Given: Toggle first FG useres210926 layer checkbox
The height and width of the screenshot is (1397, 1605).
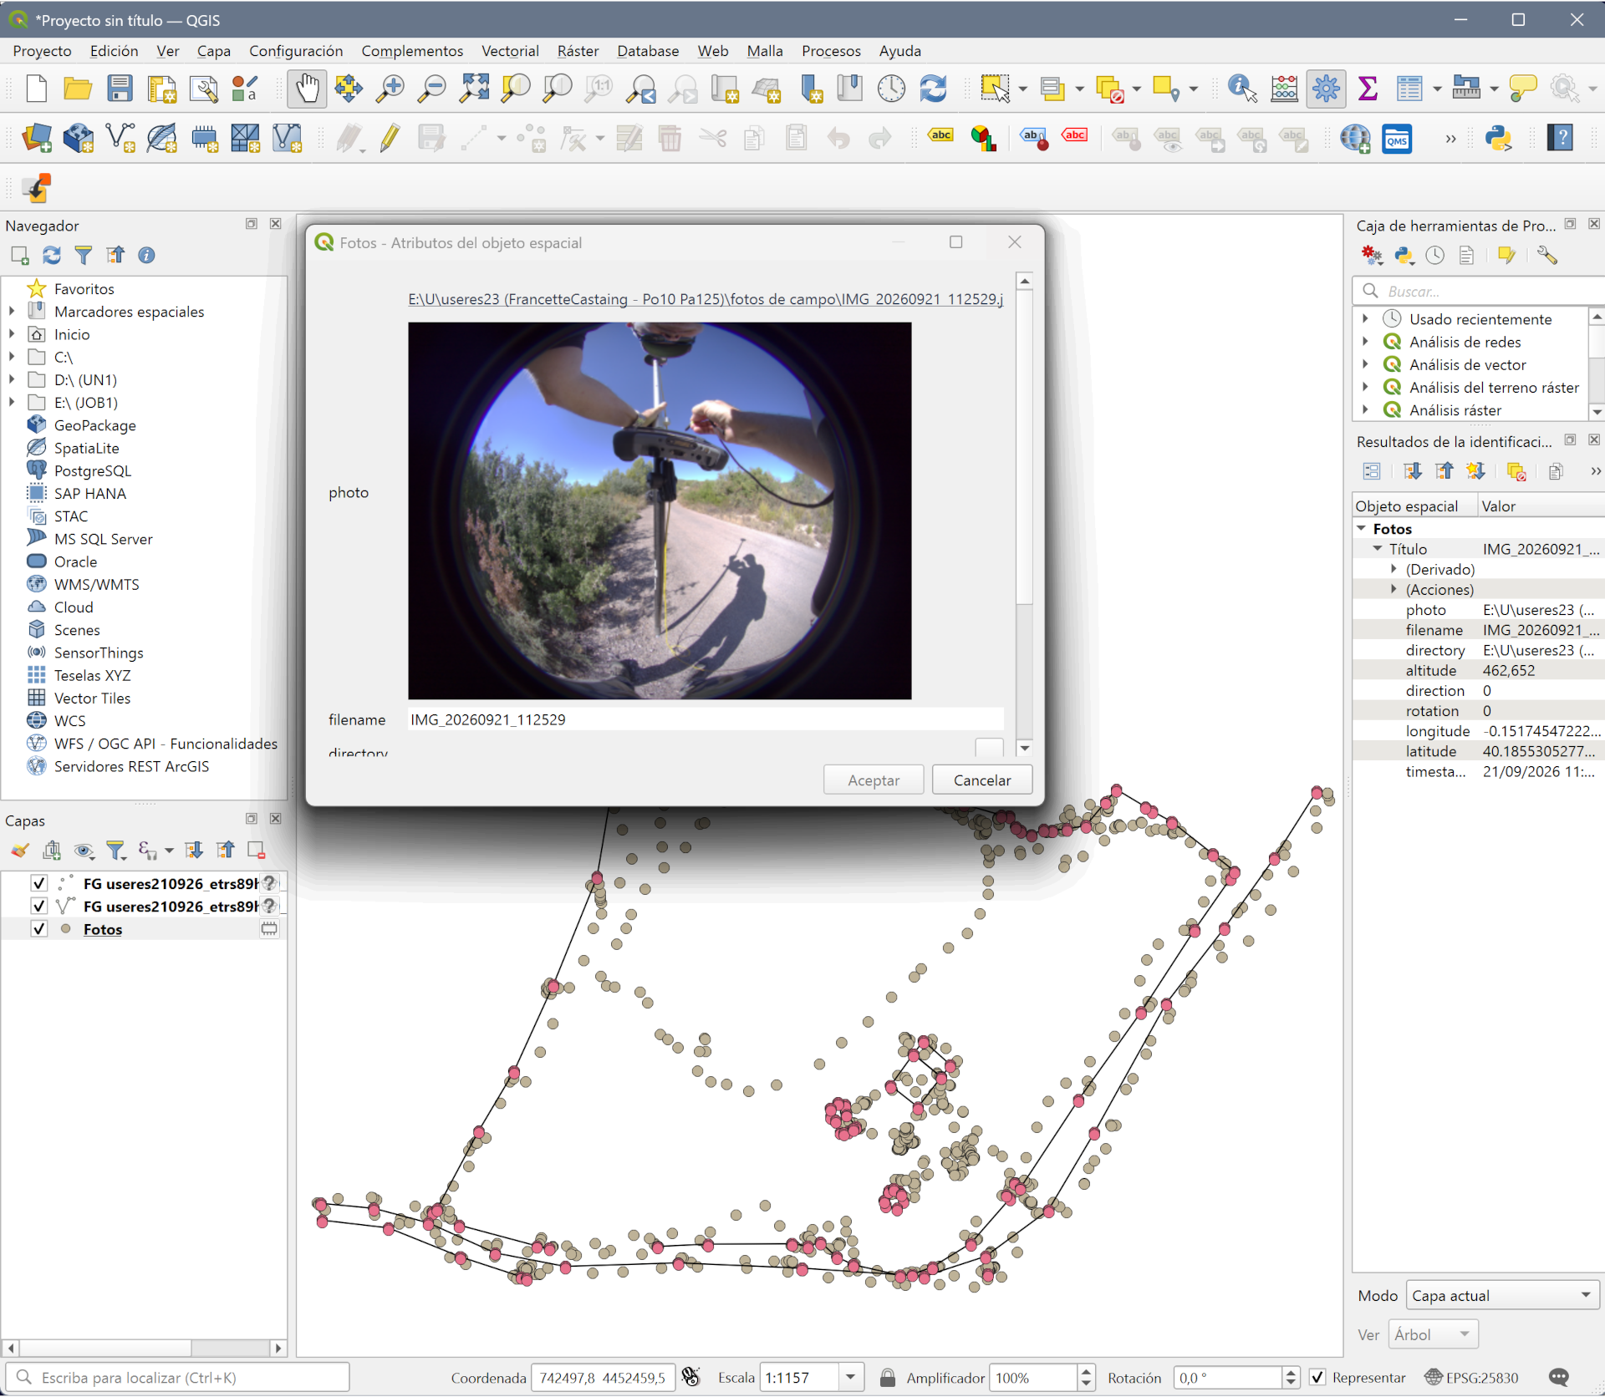Looking at the screenshot, I should [x=39, y=883].
